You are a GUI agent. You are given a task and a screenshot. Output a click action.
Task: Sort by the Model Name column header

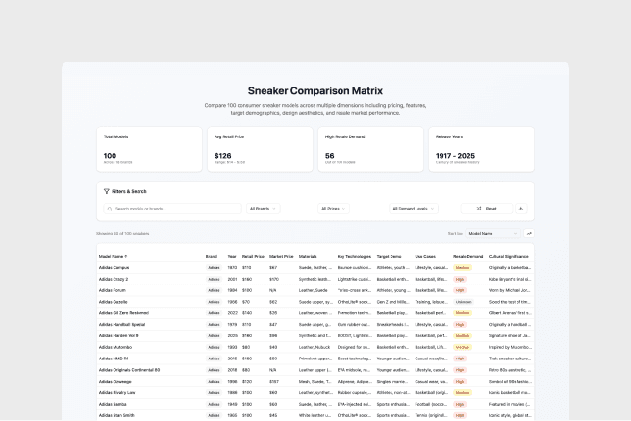(x=113, y=256)
